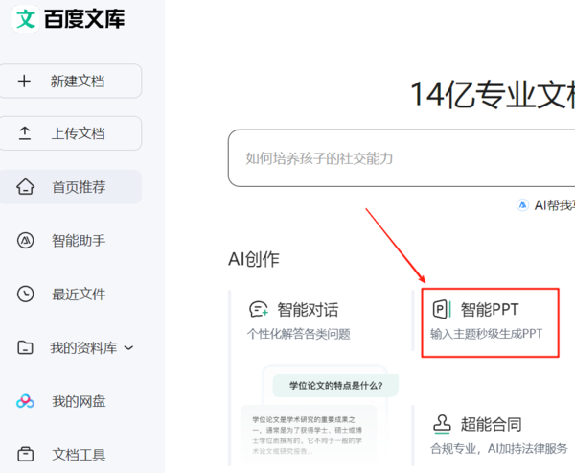Open the 智能对话 card title

308,309
